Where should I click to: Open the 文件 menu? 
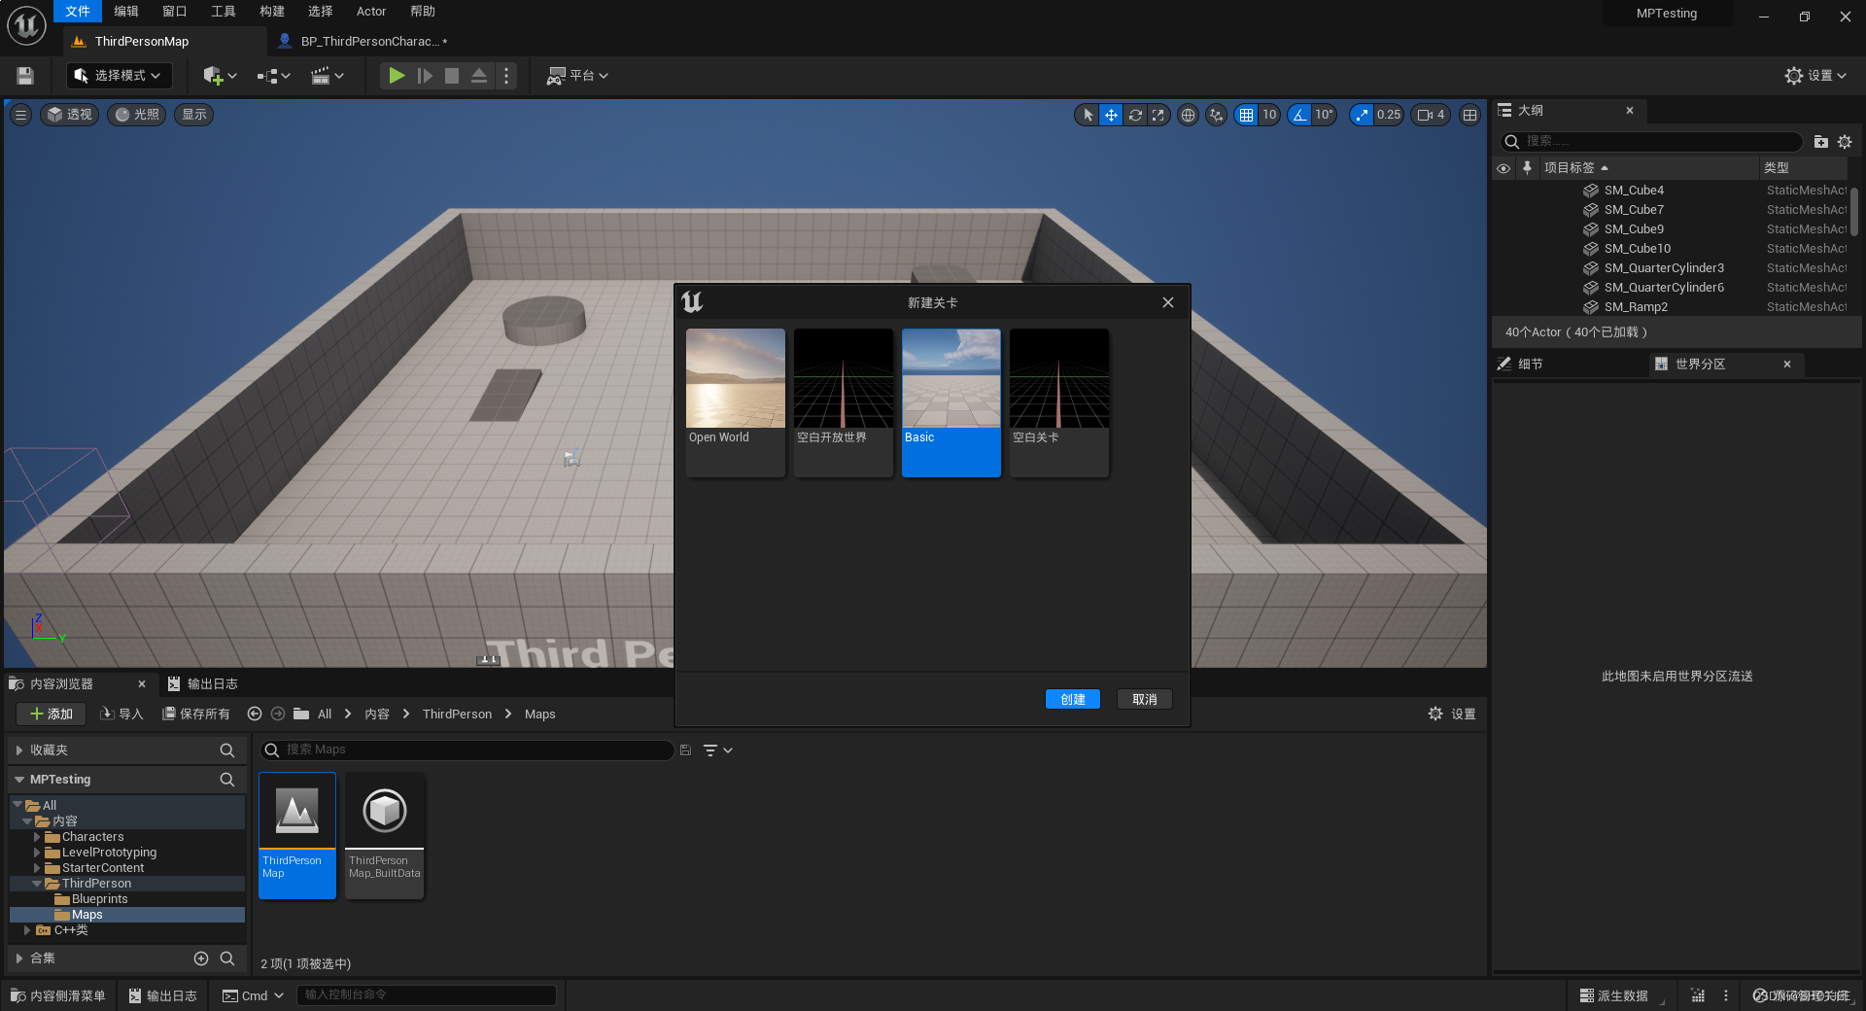pos(78,12)
